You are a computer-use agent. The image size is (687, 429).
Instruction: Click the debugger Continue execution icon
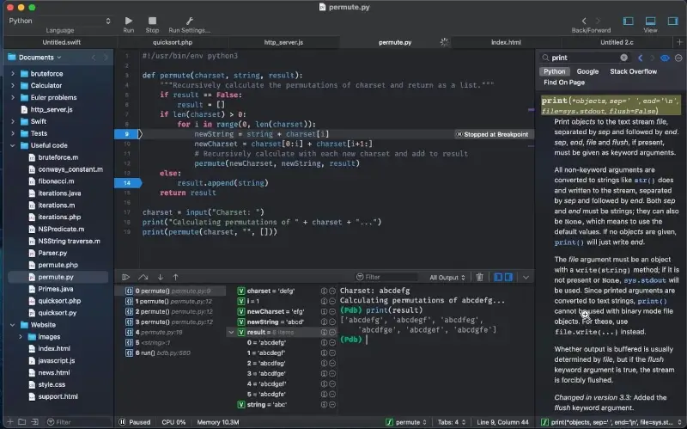[x=125, y=277]
